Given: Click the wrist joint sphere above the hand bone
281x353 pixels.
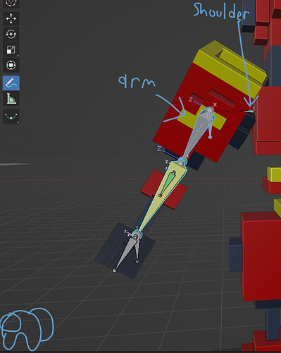Looking at the screenshot, I should click(x=137, y=234).
